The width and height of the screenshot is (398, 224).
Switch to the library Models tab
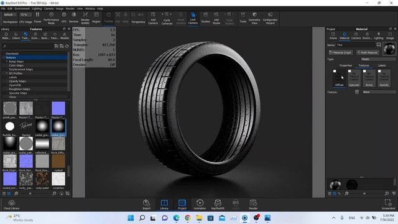point(65,36)
